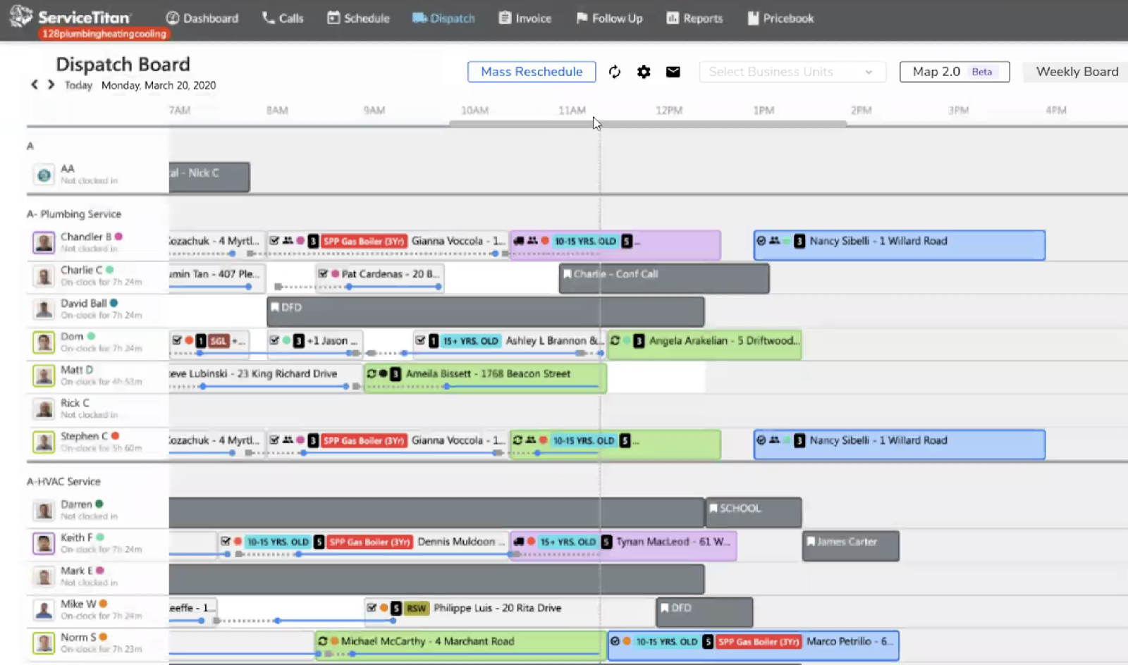1128x665 pixels.
Task: Click the sync icon on Ameila Bissett job
Action: [372, 374]
